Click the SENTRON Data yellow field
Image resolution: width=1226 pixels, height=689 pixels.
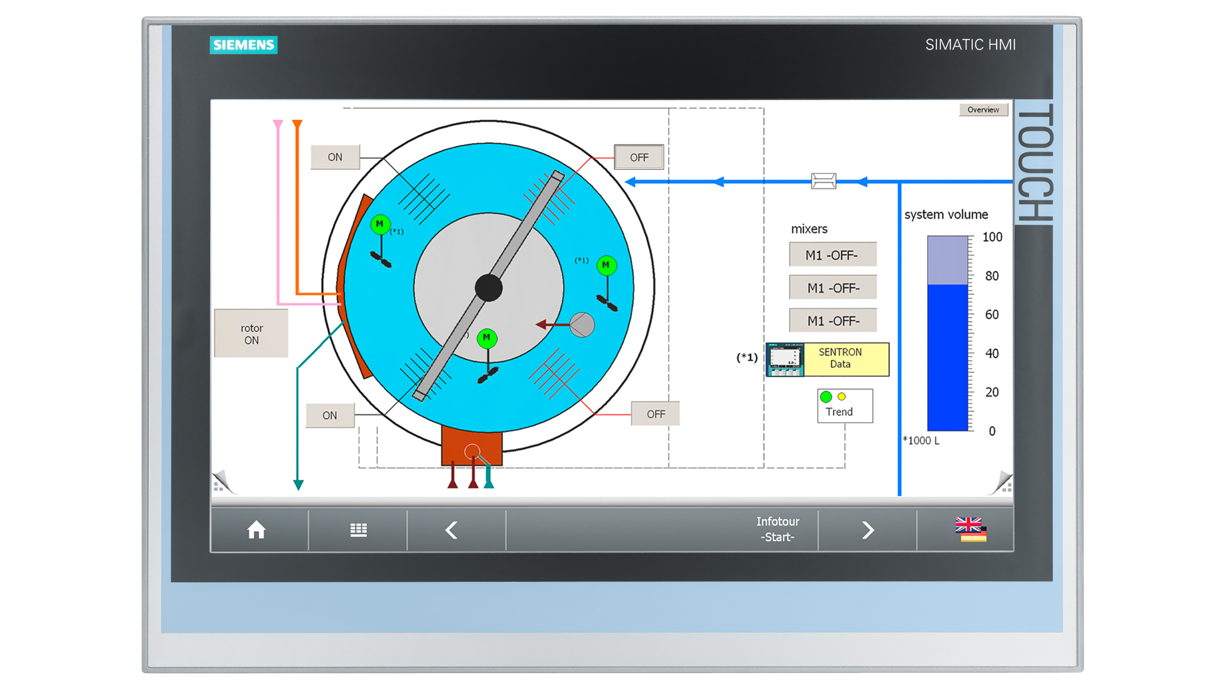(846, 358)
